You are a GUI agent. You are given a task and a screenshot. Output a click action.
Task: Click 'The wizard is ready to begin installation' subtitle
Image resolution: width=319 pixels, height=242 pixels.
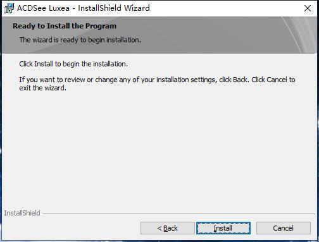pyautogui.click(x=80, y=40)
